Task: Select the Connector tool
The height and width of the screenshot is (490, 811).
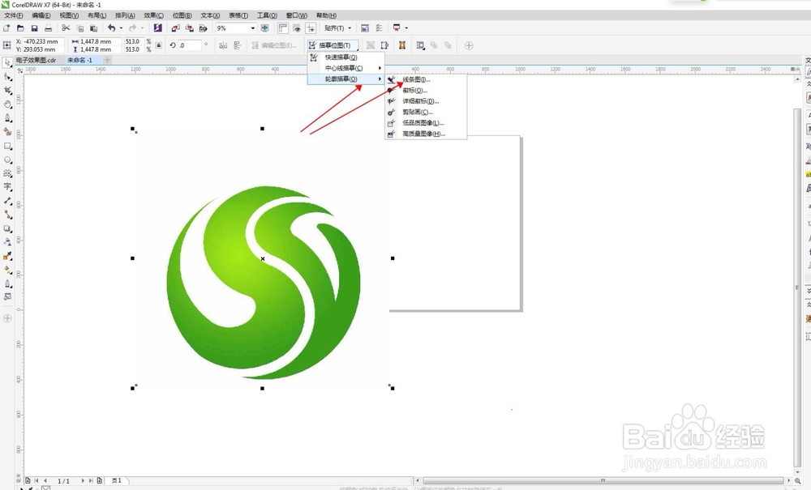Action: coord(8,215)
